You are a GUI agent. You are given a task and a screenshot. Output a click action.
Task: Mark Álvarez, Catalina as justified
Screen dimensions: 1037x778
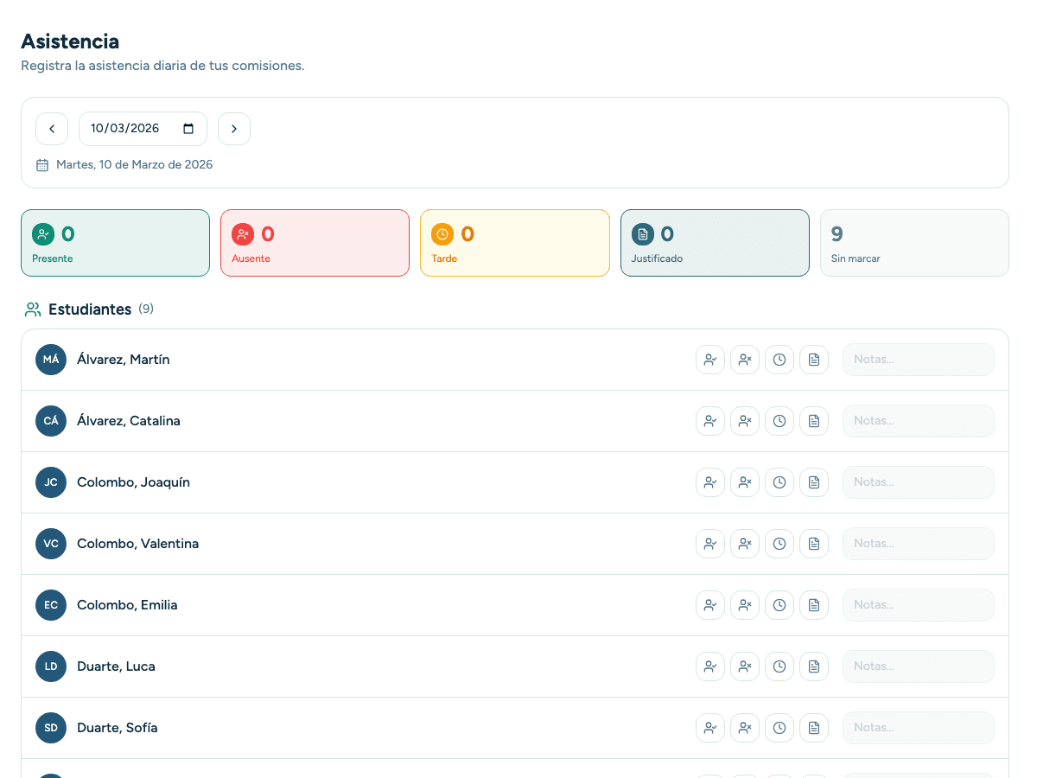click(x=814, y=421)
